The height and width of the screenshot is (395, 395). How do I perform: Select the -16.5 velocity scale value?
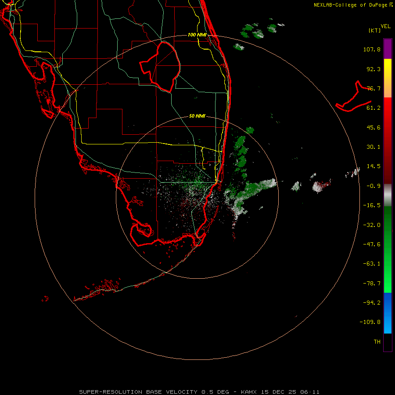point(372,205)
